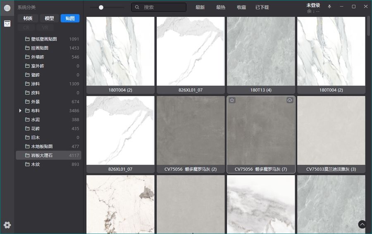Click folder icon of 涂料
Viewport: 372px width, 234px height.
coord(27,84)
